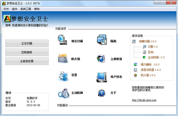Click the 签名 document icon
The width and height of the screenshot is (178, 116).
pyautogui.click(x=144, y=52)
